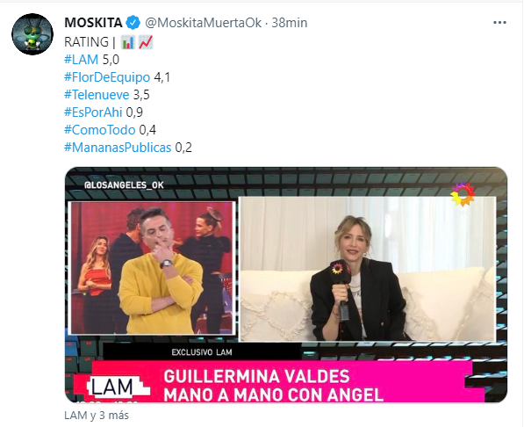Open the #MananasPublicas hashtag
The height and width of the screenshot is (427, 524).
pyautogui.click(x=118, y=148)
